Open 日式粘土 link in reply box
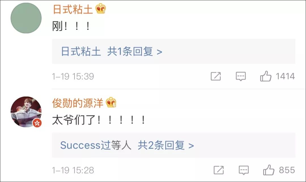This screenshot has width=306, height=182. pos(81,52)
